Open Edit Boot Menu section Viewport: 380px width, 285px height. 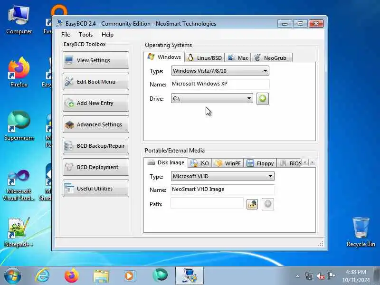tap(96, 81)
